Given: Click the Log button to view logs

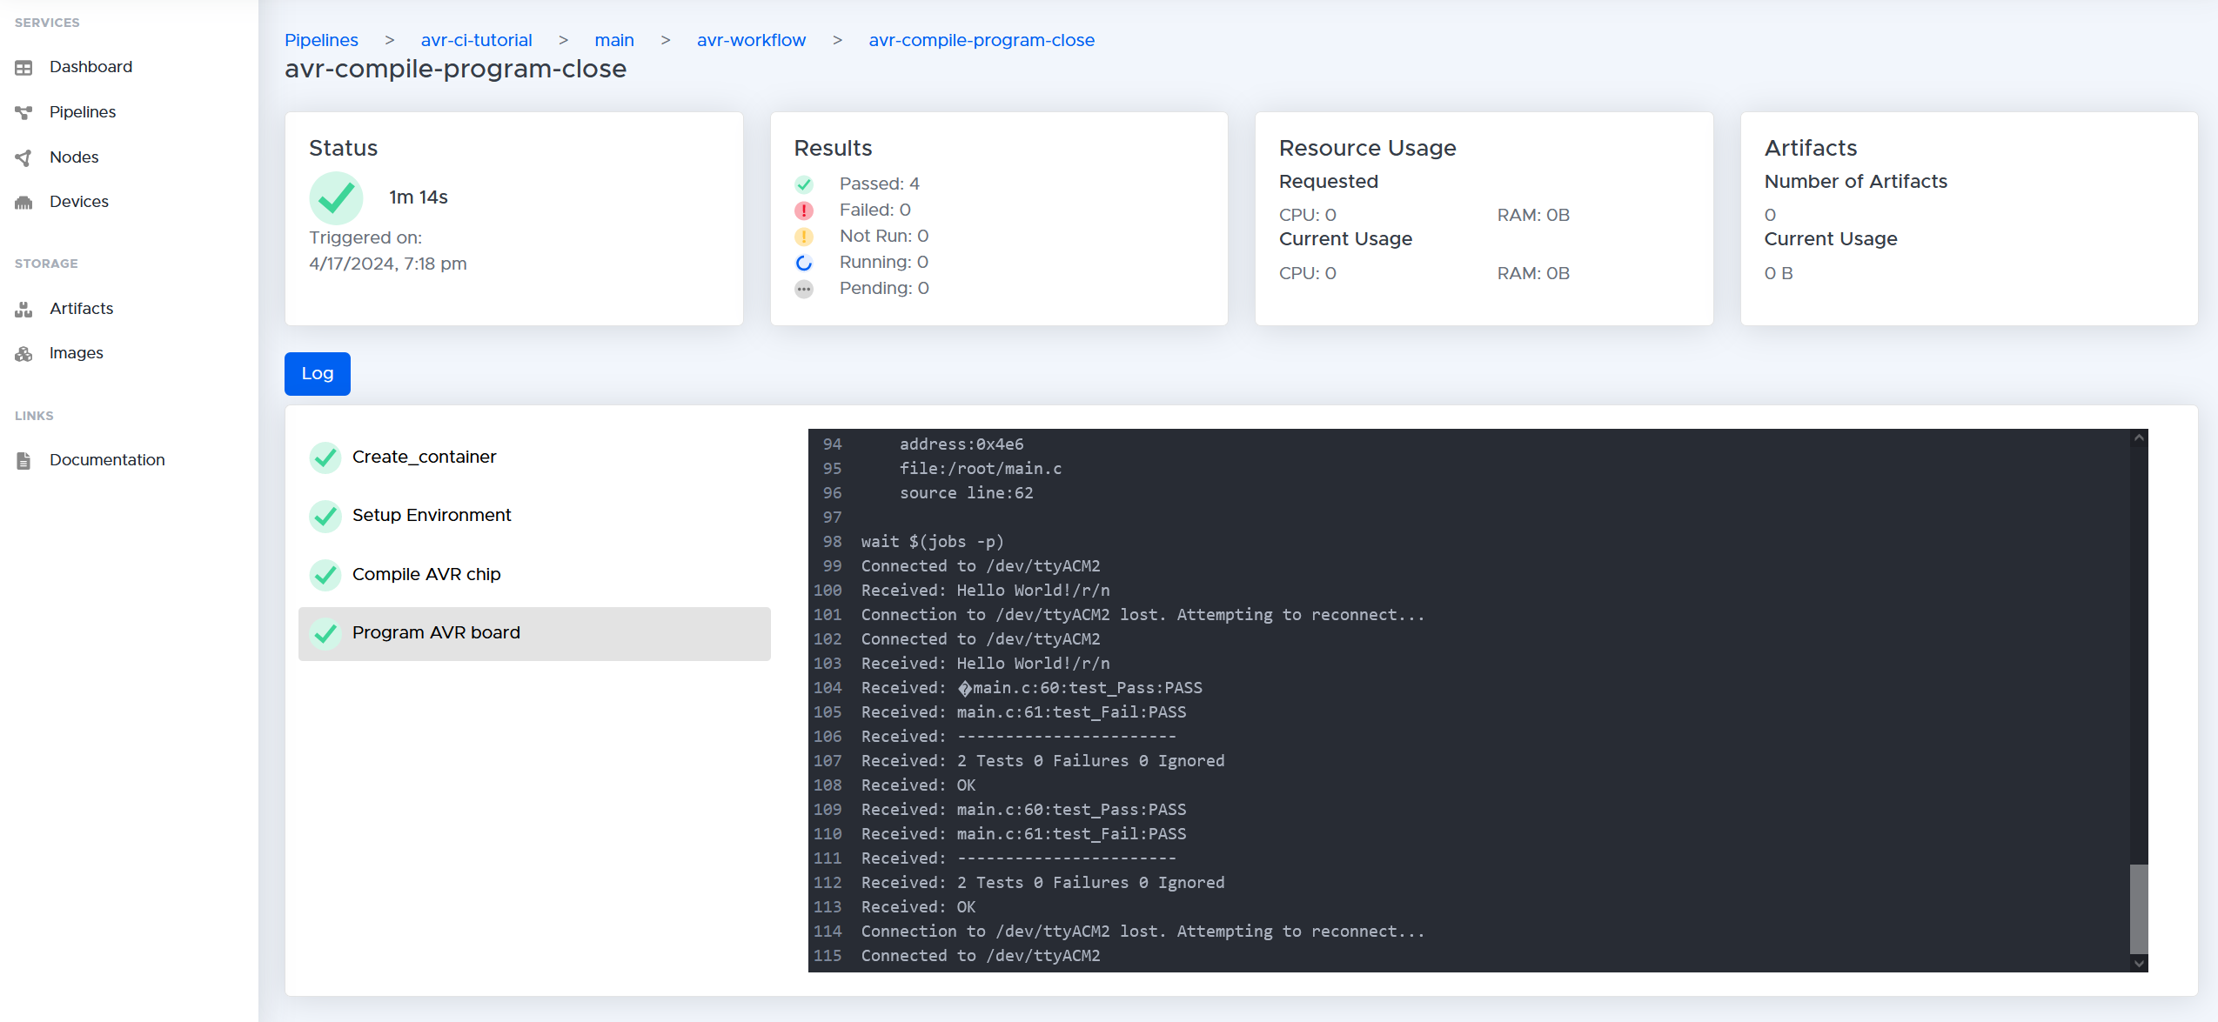Looking at the screenshot, I should [x=317, y=373].
